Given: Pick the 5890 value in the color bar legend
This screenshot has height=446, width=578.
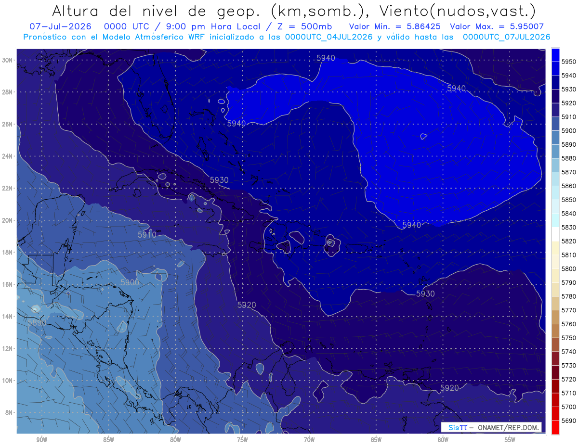Looking at the screenshot, I should 569,144.
